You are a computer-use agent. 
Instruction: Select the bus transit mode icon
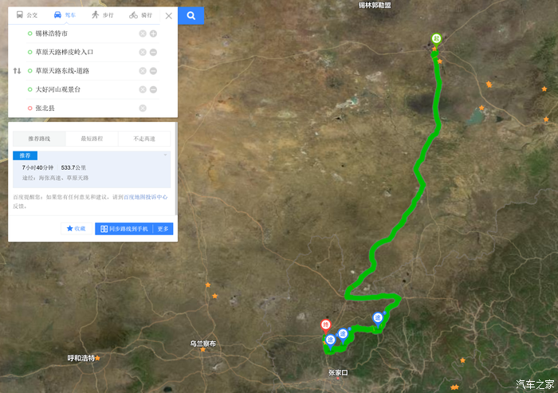tap(20, 14)
